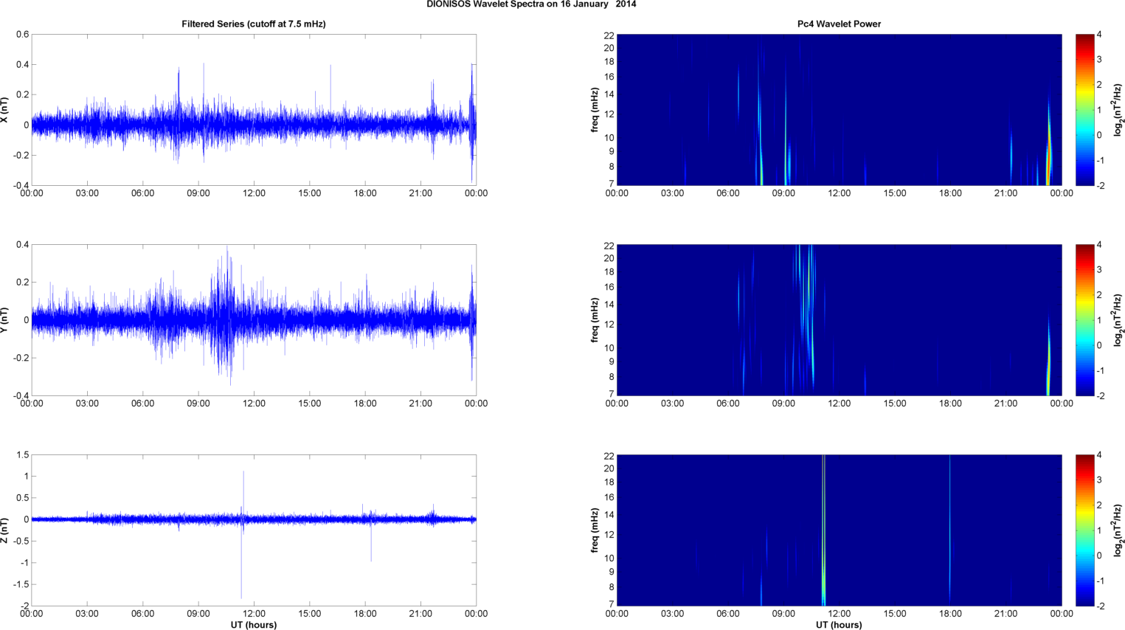Select the wavelet spectrum in the Z component row
Viewport: 1125px width, 630px height.
coord(839,530)
